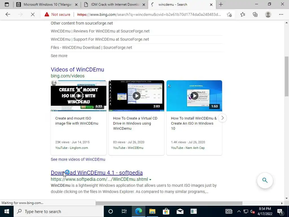Click the 'YouTube › WinCDEmu' source text
The image size is (289, 217).
[x=128, y=148]
